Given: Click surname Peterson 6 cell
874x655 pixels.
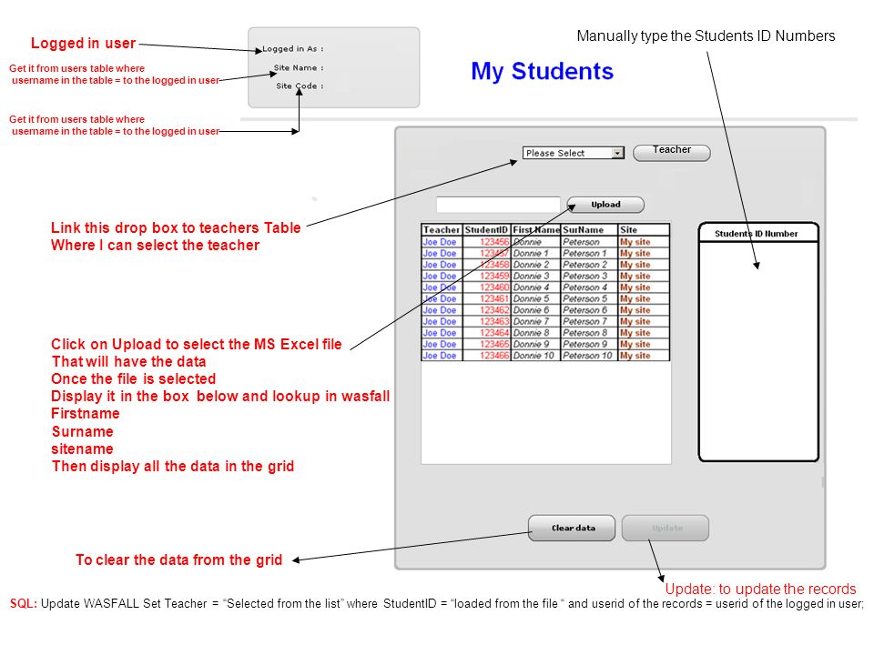Looking at the screenshot, I should pos(589,309).
